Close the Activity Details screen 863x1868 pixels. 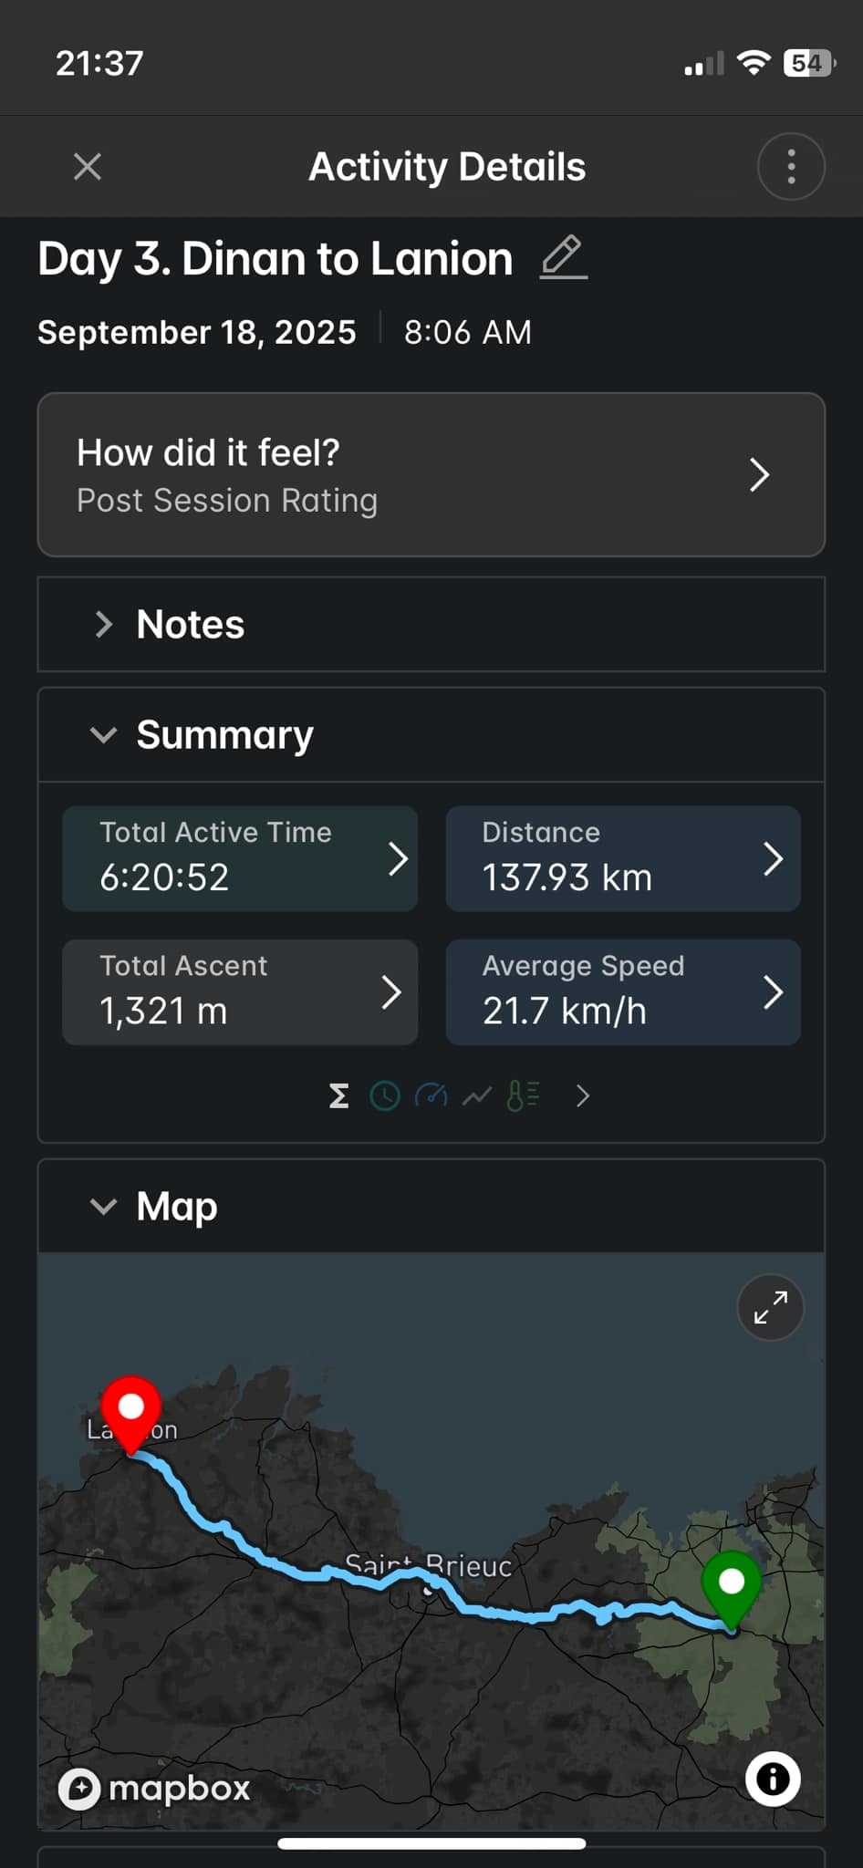click(x=88, y=167)
